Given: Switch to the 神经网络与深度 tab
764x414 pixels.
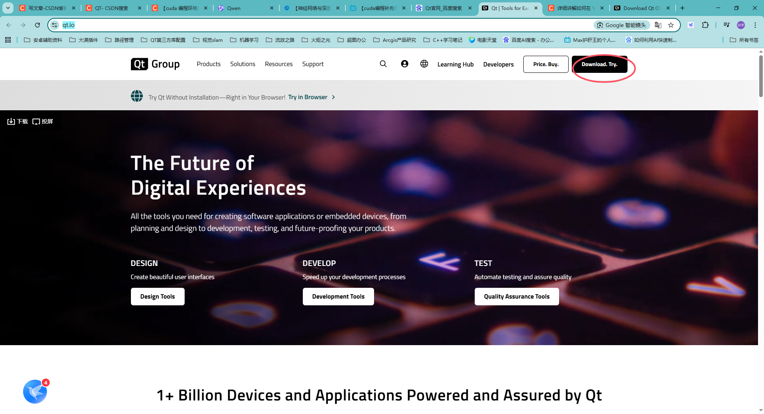Looking at the screenshot, I should coord(312,8).
